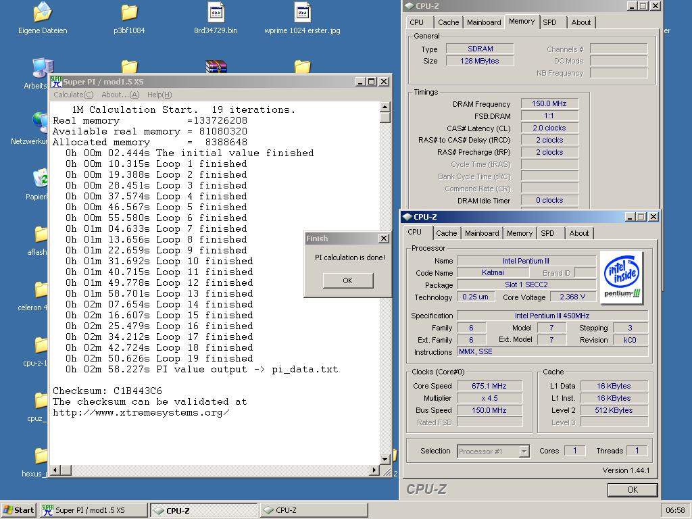Switch to Memory tab in front CPU-Z

click(520, 233)
